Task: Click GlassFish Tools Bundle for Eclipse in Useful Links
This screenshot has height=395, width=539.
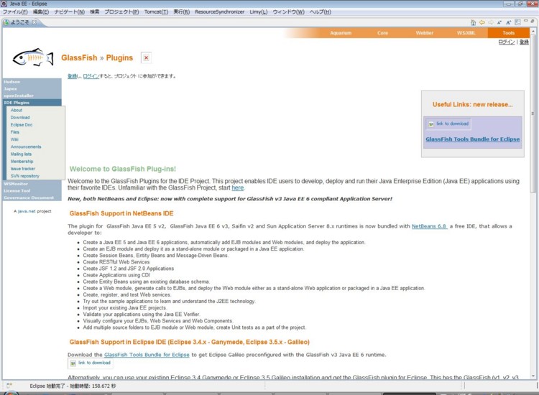Action: point(473,139)
